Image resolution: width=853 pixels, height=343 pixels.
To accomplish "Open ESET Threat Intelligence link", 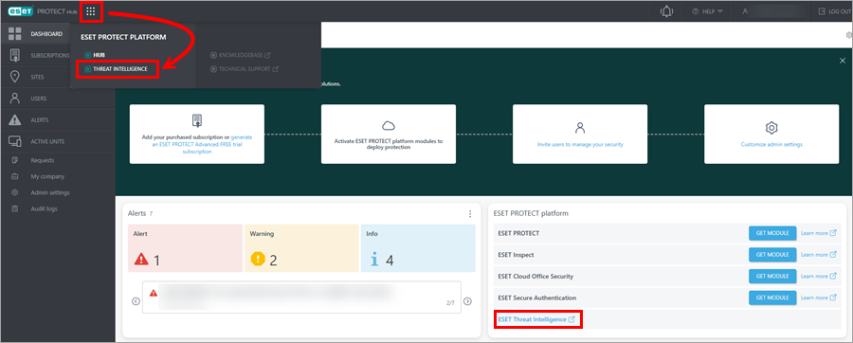I will (536, 319).
